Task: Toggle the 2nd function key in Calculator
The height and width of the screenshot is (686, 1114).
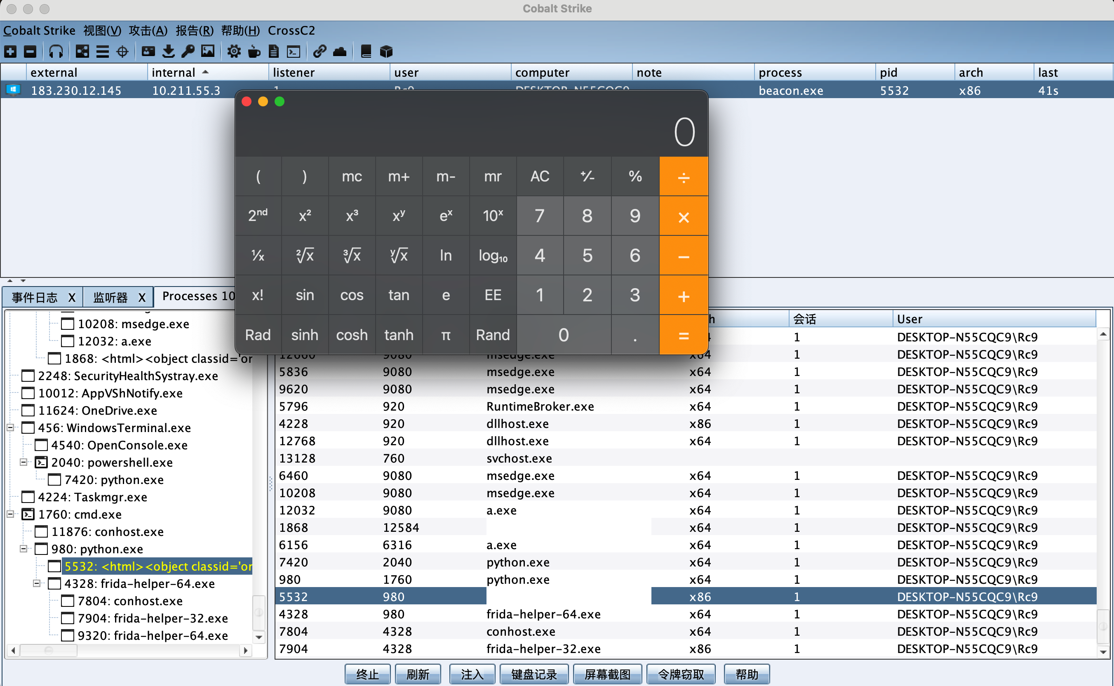Action: pyautogui.click(x=258, y=216)
